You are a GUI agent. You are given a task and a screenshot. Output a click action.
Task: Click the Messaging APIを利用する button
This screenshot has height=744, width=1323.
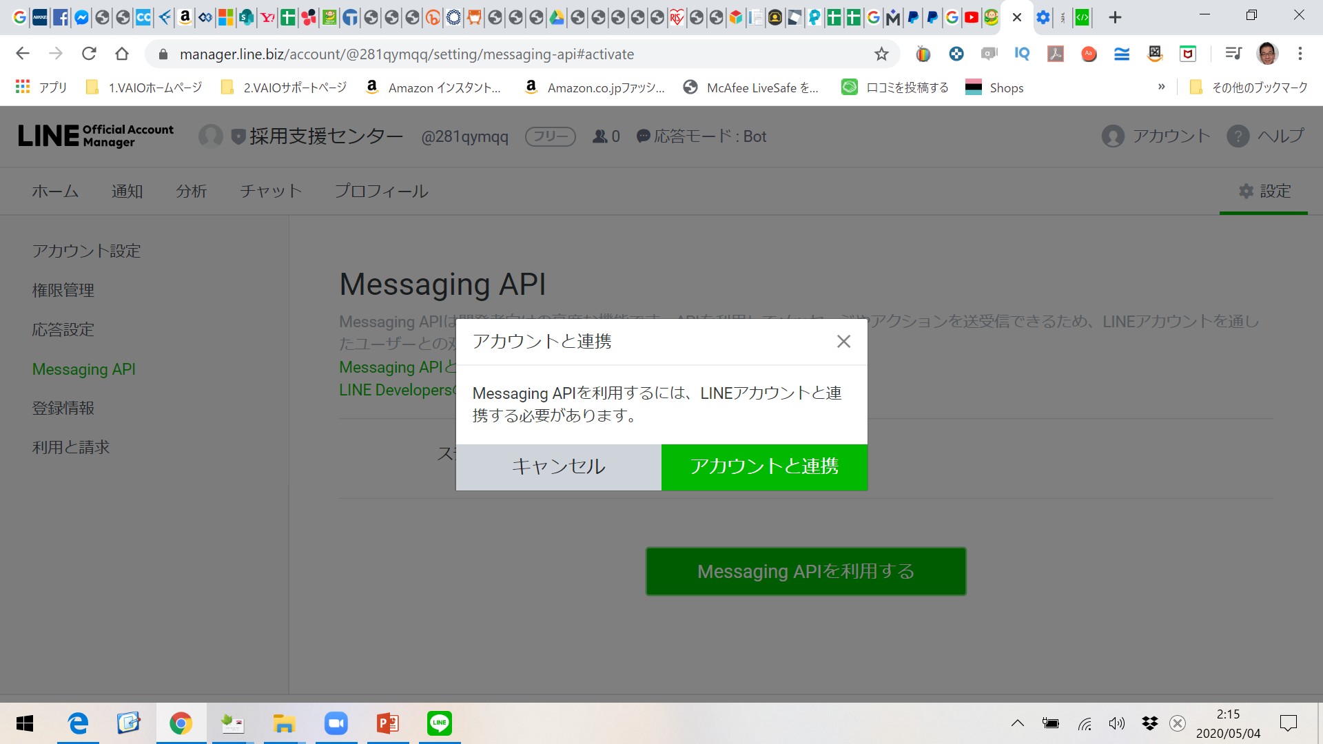tap(806, 571)
